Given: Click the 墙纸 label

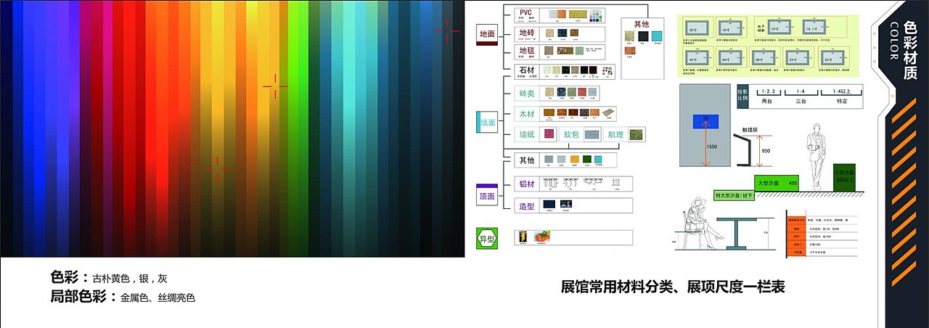Looking at the screenshot, I should tap(527, 134).
